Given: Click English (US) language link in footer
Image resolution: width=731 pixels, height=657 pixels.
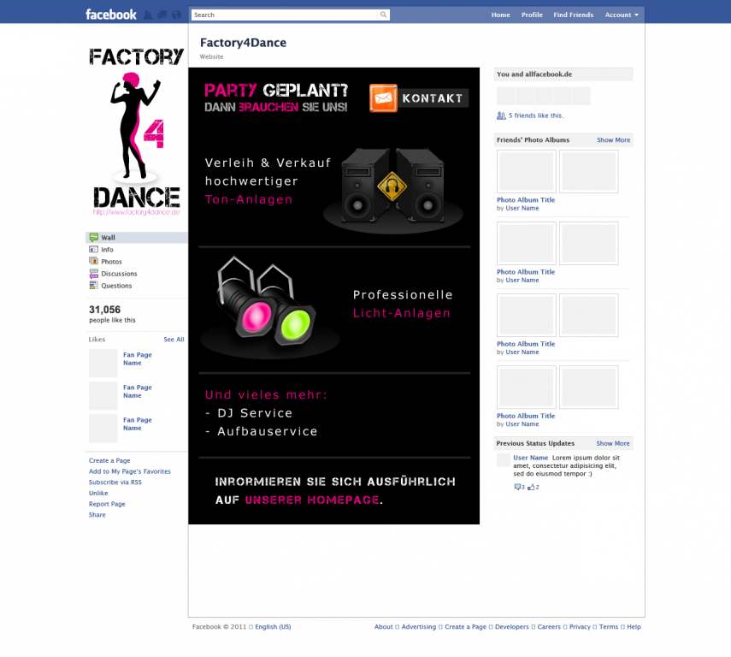Looking at the screenshot, I should [273, 627].
